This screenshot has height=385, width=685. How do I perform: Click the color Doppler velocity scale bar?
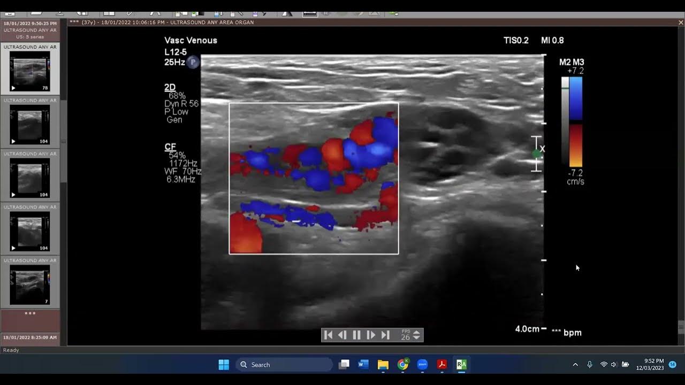pos(576,122)
